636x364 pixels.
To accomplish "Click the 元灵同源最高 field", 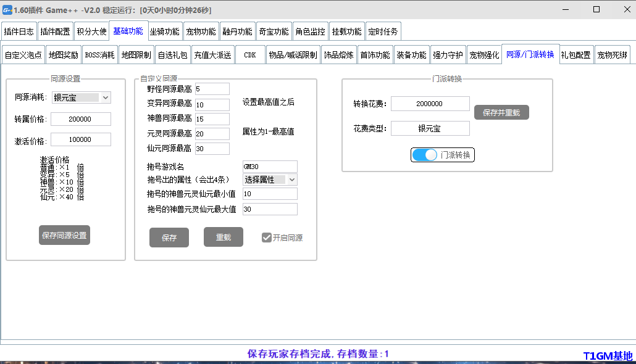I will 212,134.
